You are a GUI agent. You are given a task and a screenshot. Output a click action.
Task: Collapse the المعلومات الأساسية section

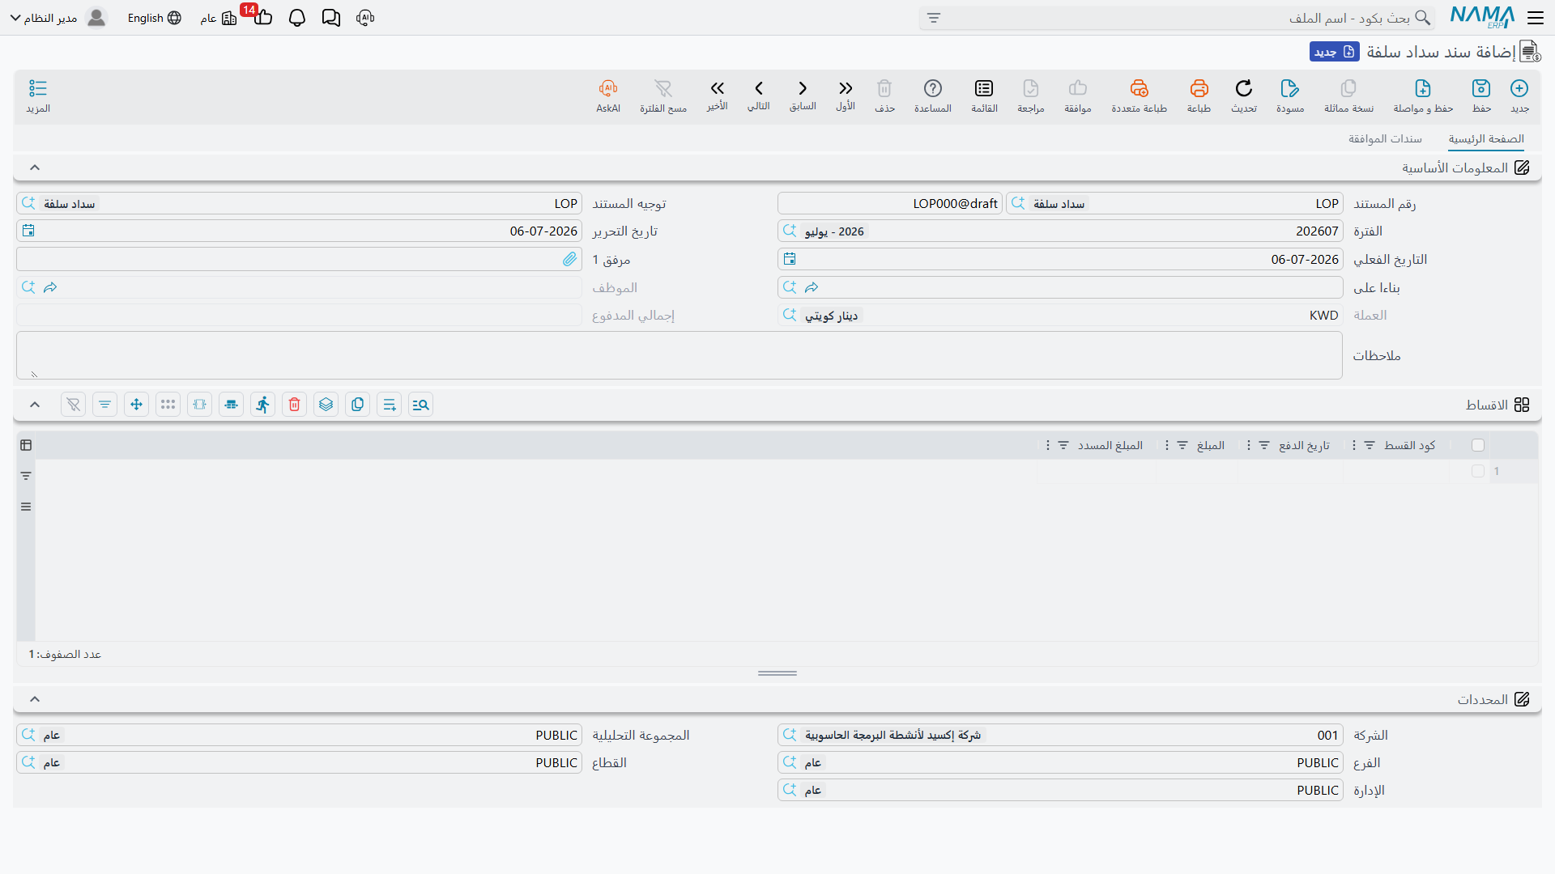(35, 168)
